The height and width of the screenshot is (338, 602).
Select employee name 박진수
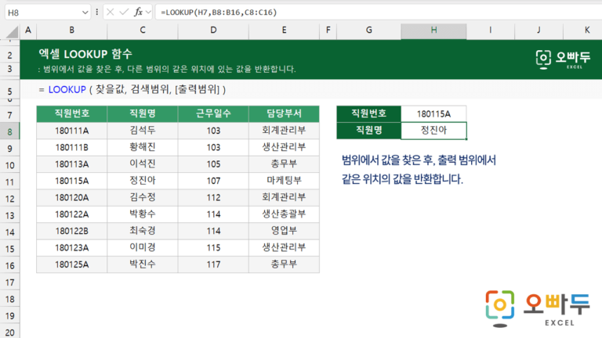(143, 264)
